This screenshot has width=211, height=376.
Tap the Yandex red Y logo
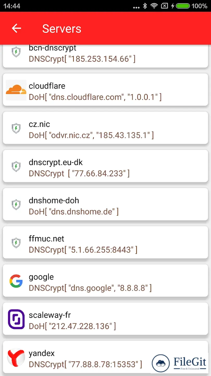16,357
